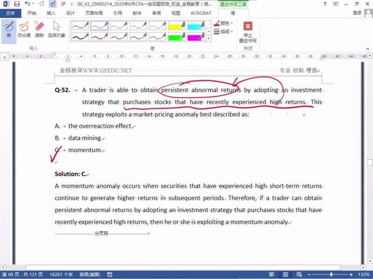373x279 pixels.
Task: Click the macro recording icon in status bar
Action: [110, 274]
